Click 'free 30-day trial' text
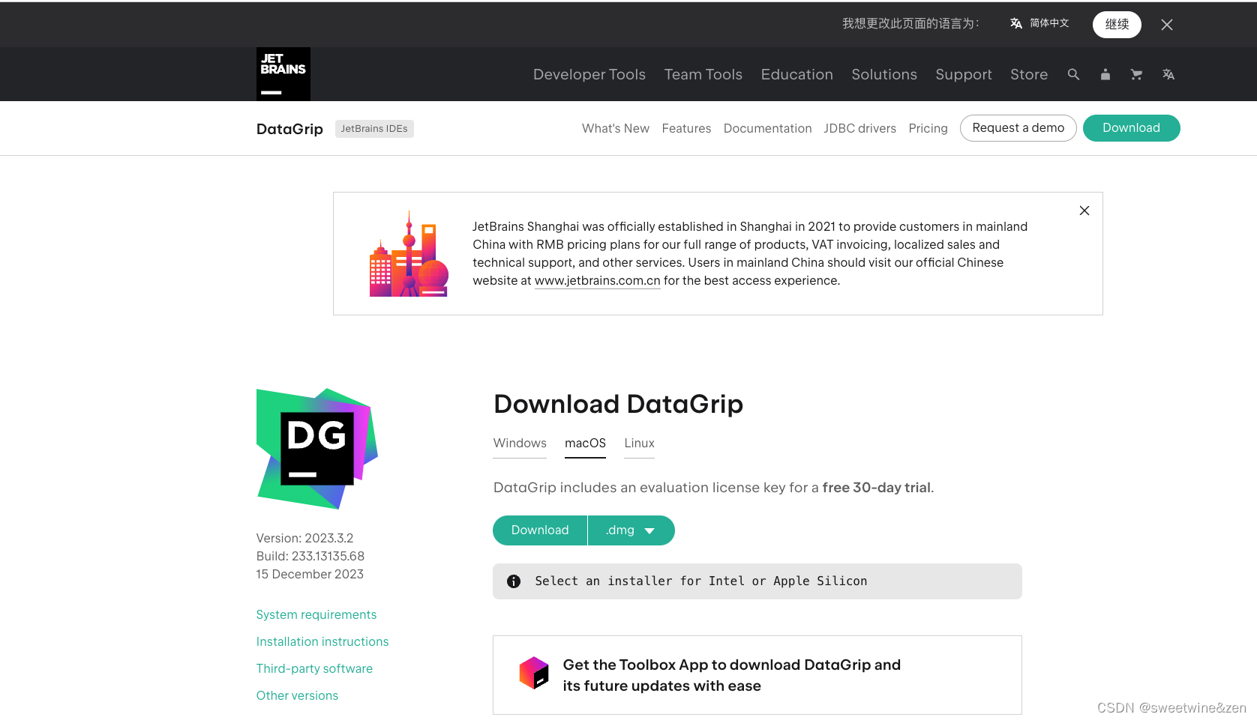Viewport: 1257px width, 720px height. (877, 488)
